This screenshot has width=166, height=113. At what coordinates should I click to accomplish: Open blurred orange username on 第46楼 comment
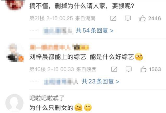tap(50, 47)
